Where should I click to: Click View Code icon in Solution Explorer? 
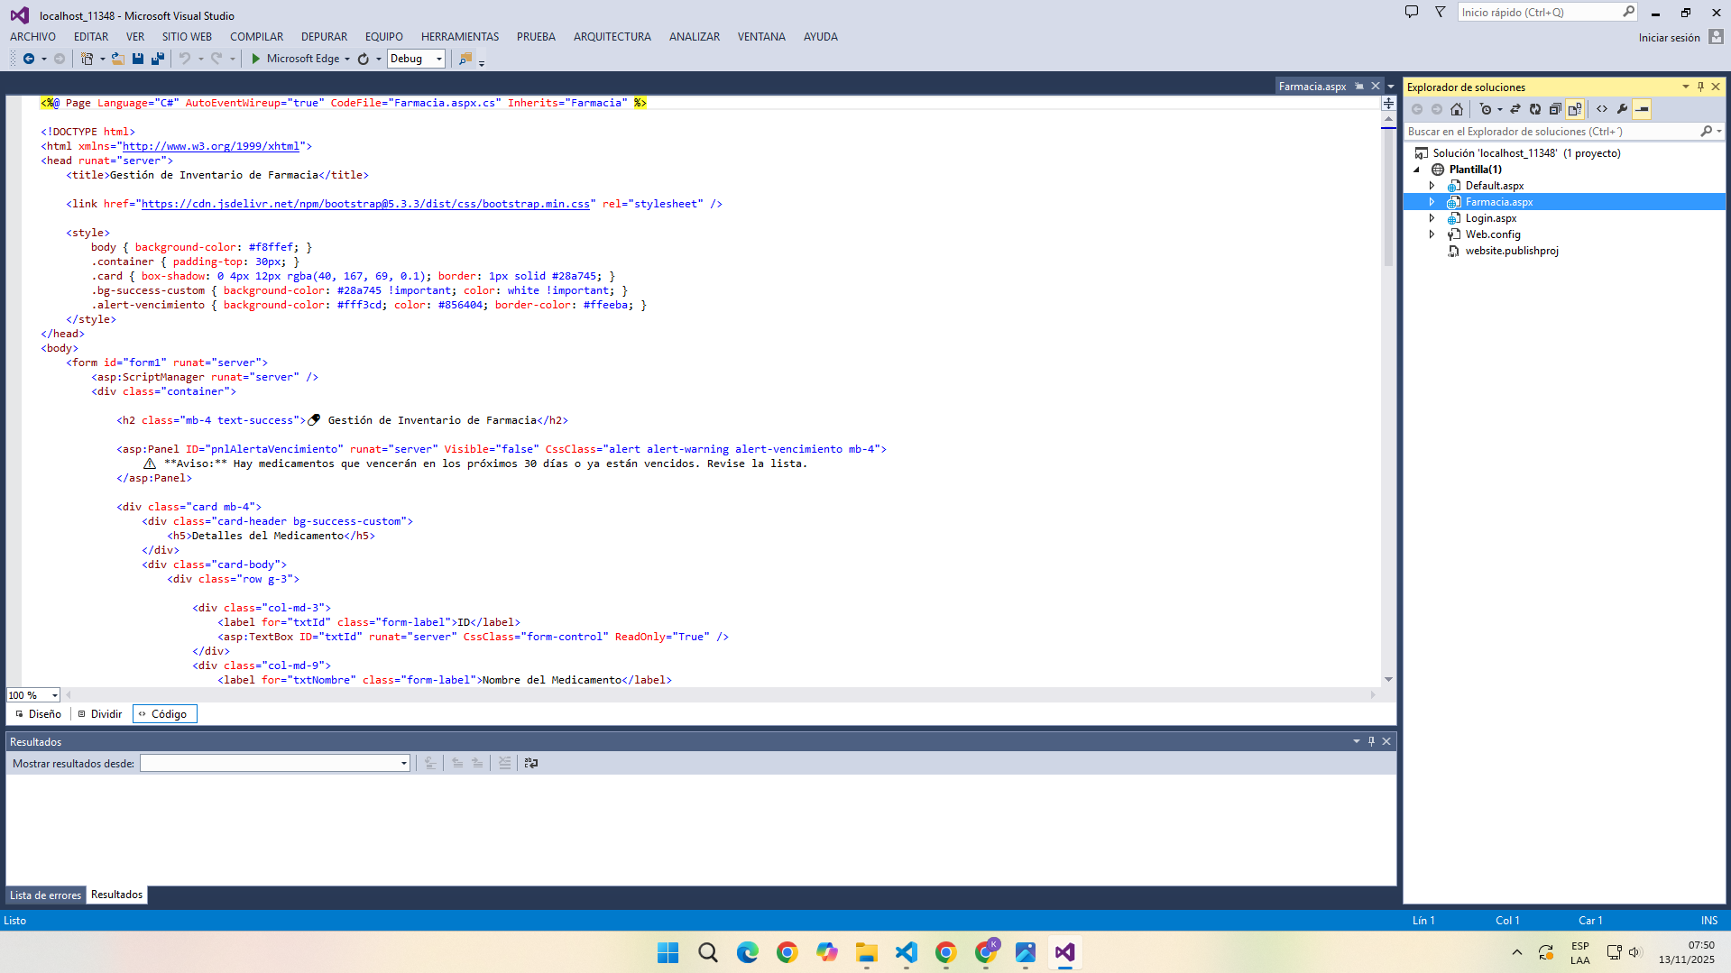tap(1602, 109)
